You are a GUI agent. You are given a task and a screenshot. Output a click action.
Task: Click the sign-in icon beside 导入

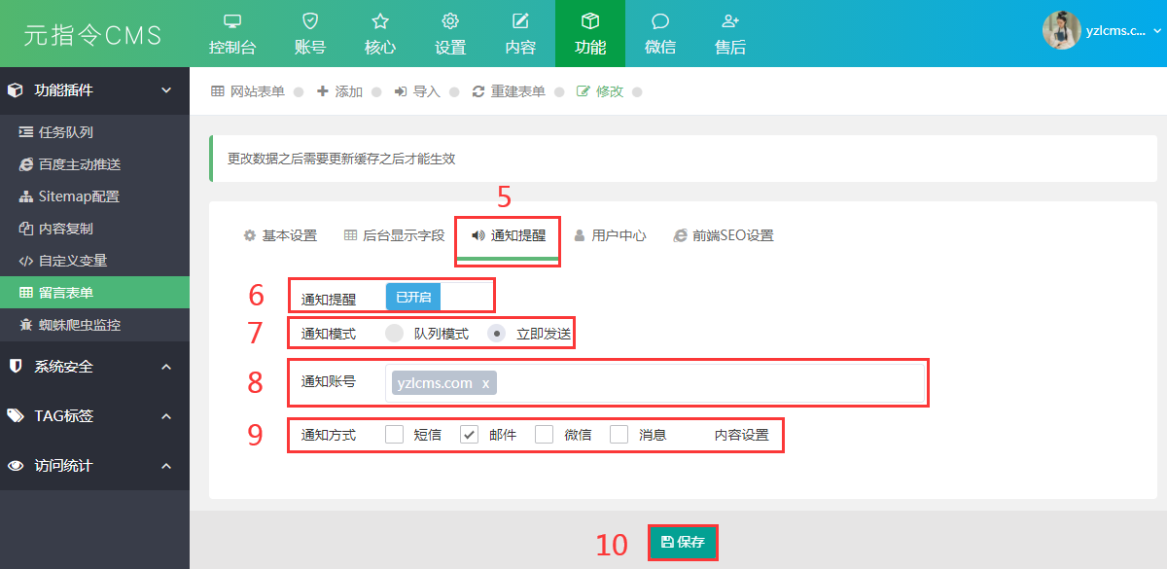[x=401, y=91]
